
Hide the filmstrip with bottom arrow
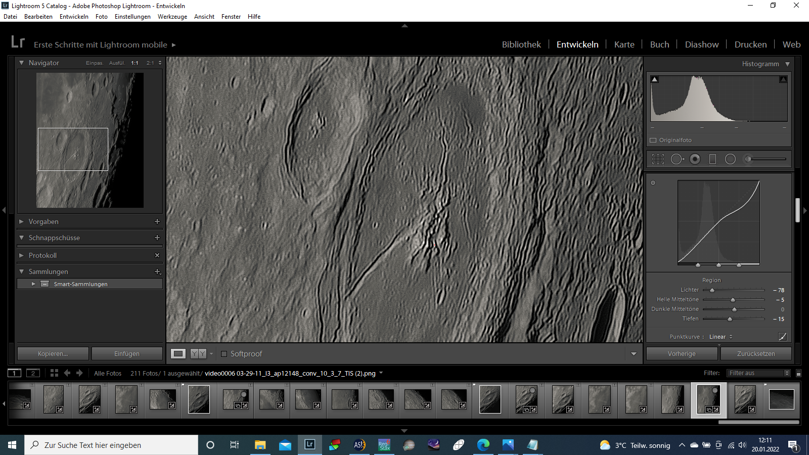click(404, 431)
